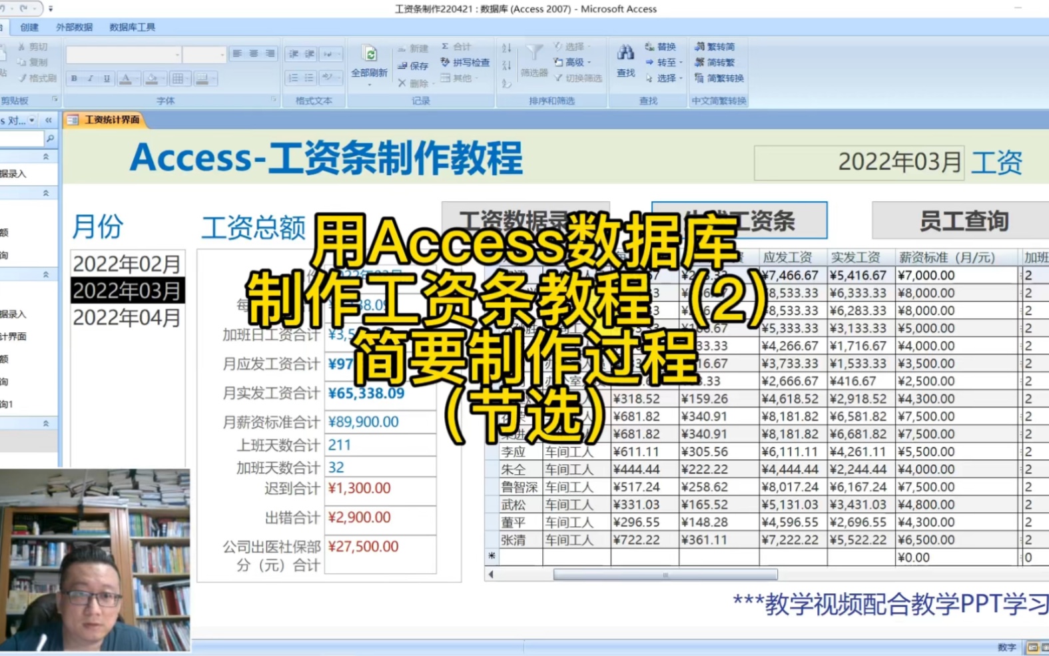This screenshot has height=656, width=1049.
Task: Click Toggle Filter (切换筛选)
Action: (578, 78)
